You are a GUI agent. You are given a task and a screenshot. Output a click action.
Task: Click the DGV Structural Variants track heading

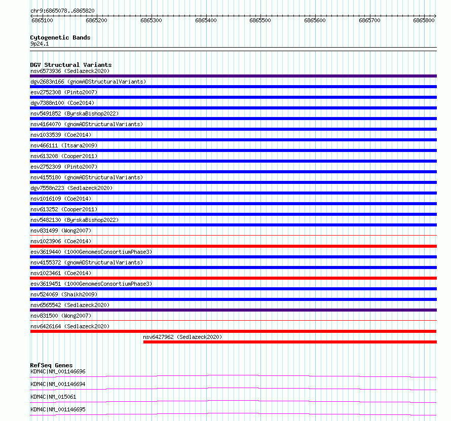coord(71,65)
